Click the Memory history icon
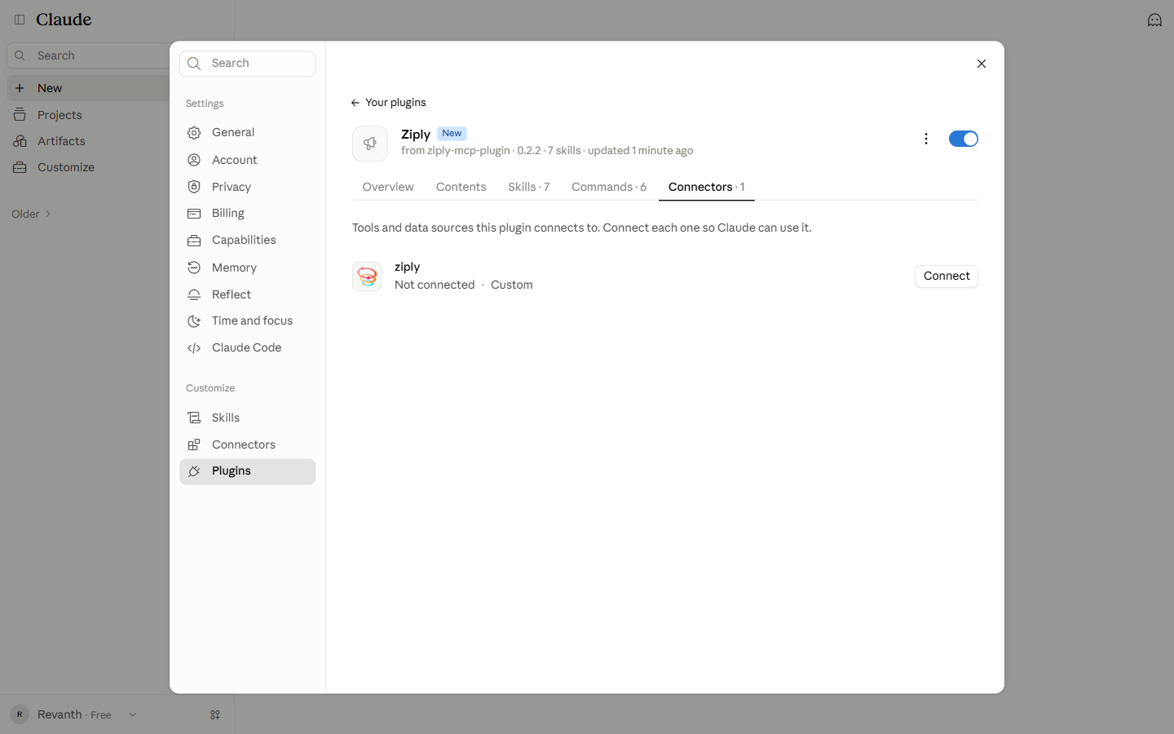 coord(194,268)
